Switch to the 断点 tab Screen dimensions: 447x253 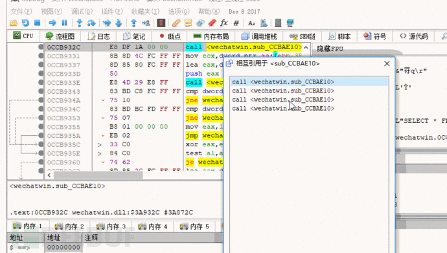tap(170, 36)
